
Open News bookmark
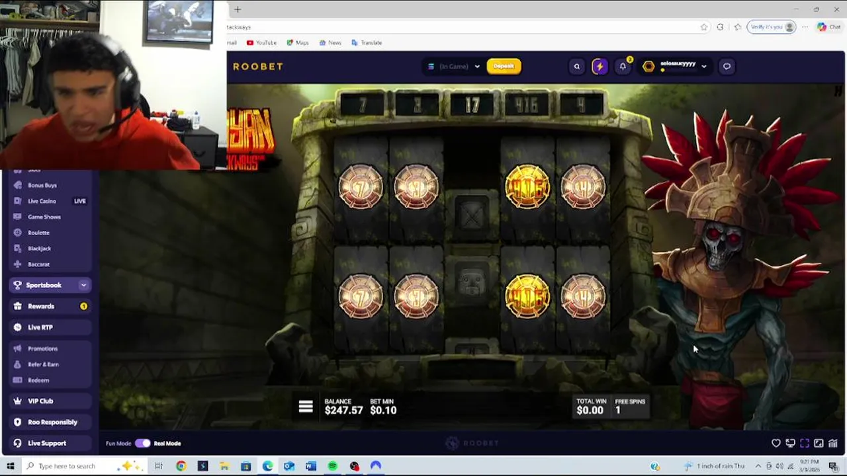(x=330, y=43)
